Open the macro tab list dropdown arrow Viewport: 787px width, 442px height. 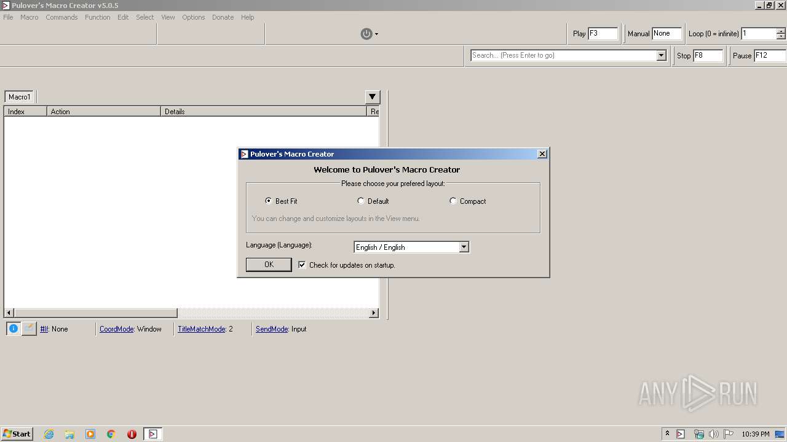click(x=373, y=97)
